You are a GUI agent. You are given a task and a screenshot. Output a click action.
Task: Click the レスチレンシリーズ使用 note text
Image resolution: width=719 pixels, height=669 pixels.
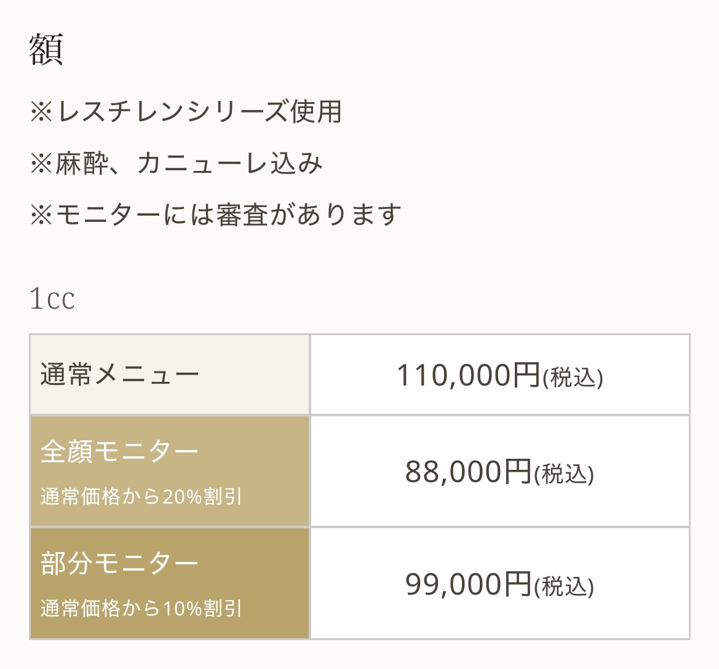(199, 111)
